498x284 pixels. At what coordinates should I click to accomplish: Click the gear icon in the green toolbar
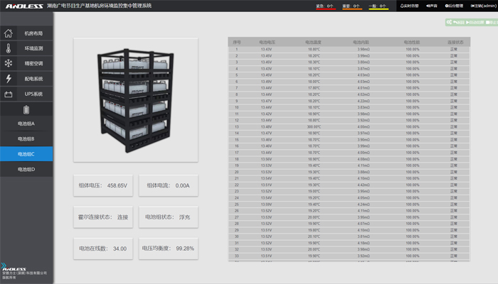pos(449,22)
